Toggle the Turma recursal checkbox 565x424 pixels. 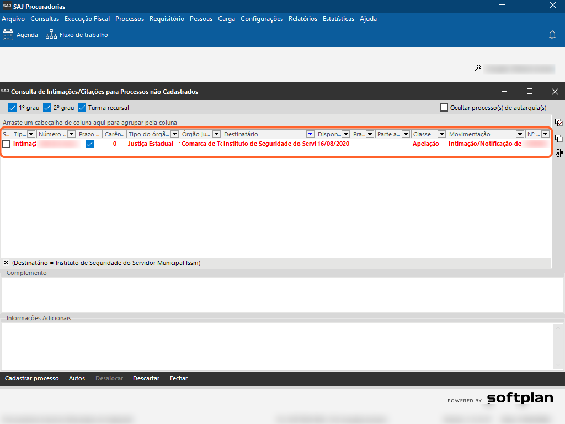point(82,108)
